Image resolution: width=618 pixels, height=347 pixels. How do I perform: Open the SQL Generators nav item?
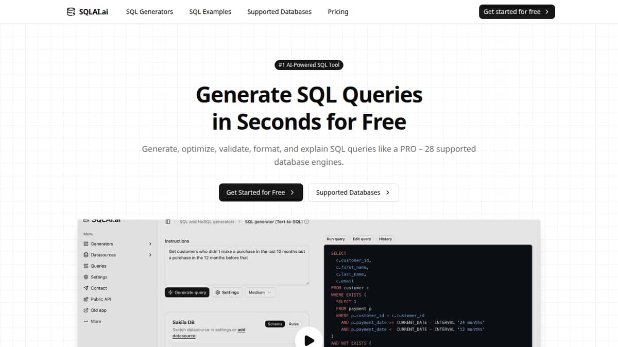(149, 12)
